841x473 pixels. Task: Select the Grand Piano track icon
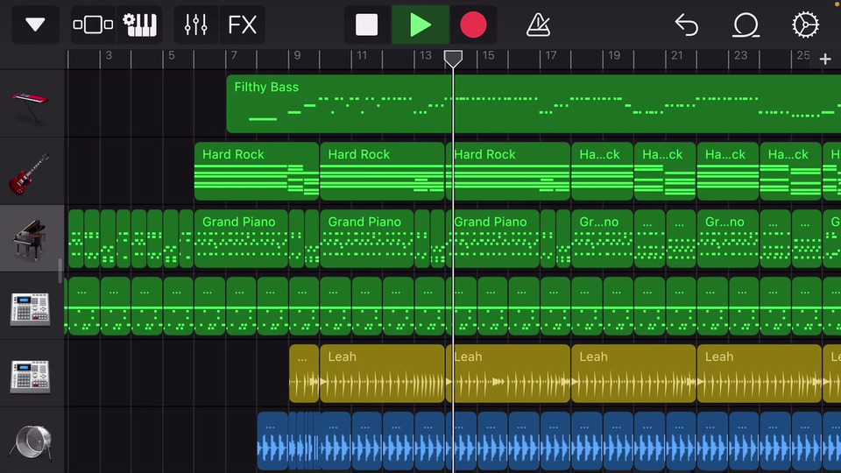click(31, 239)
